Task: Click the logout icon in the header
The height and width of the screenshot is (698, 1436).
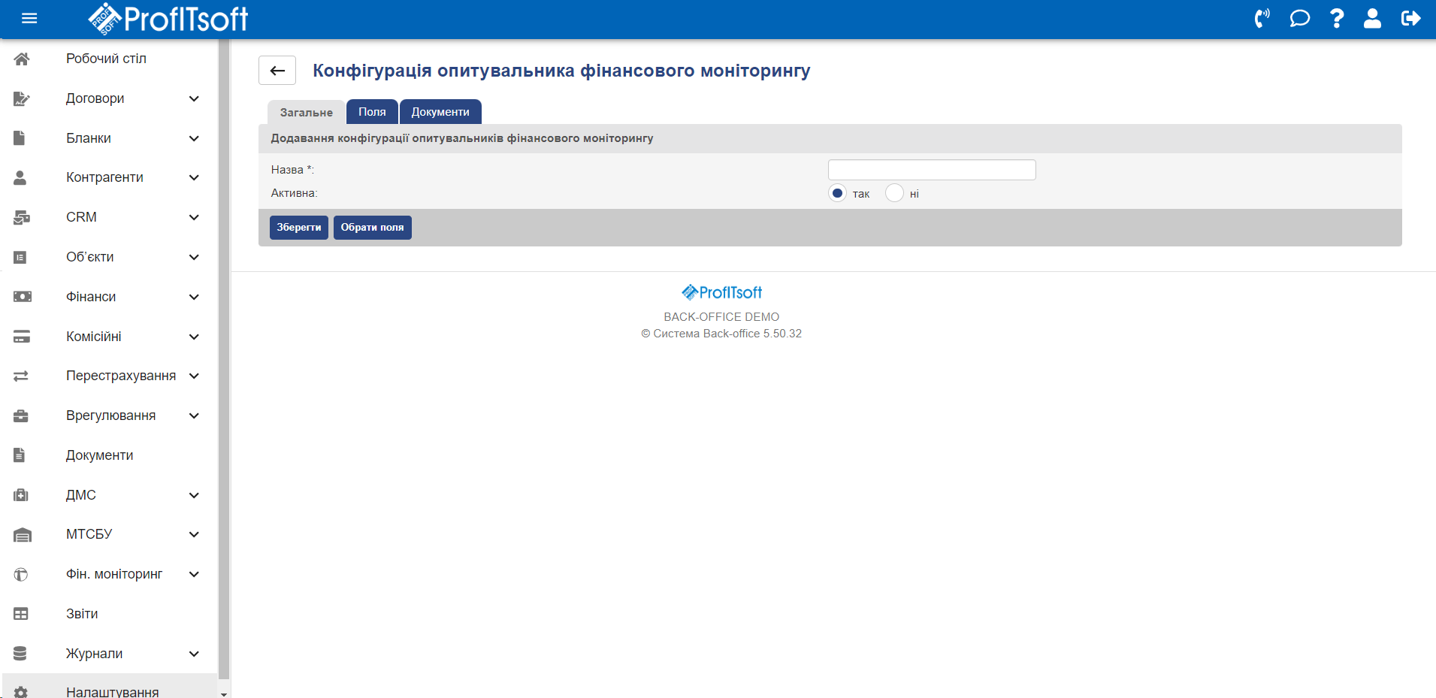Action: 1410,19
